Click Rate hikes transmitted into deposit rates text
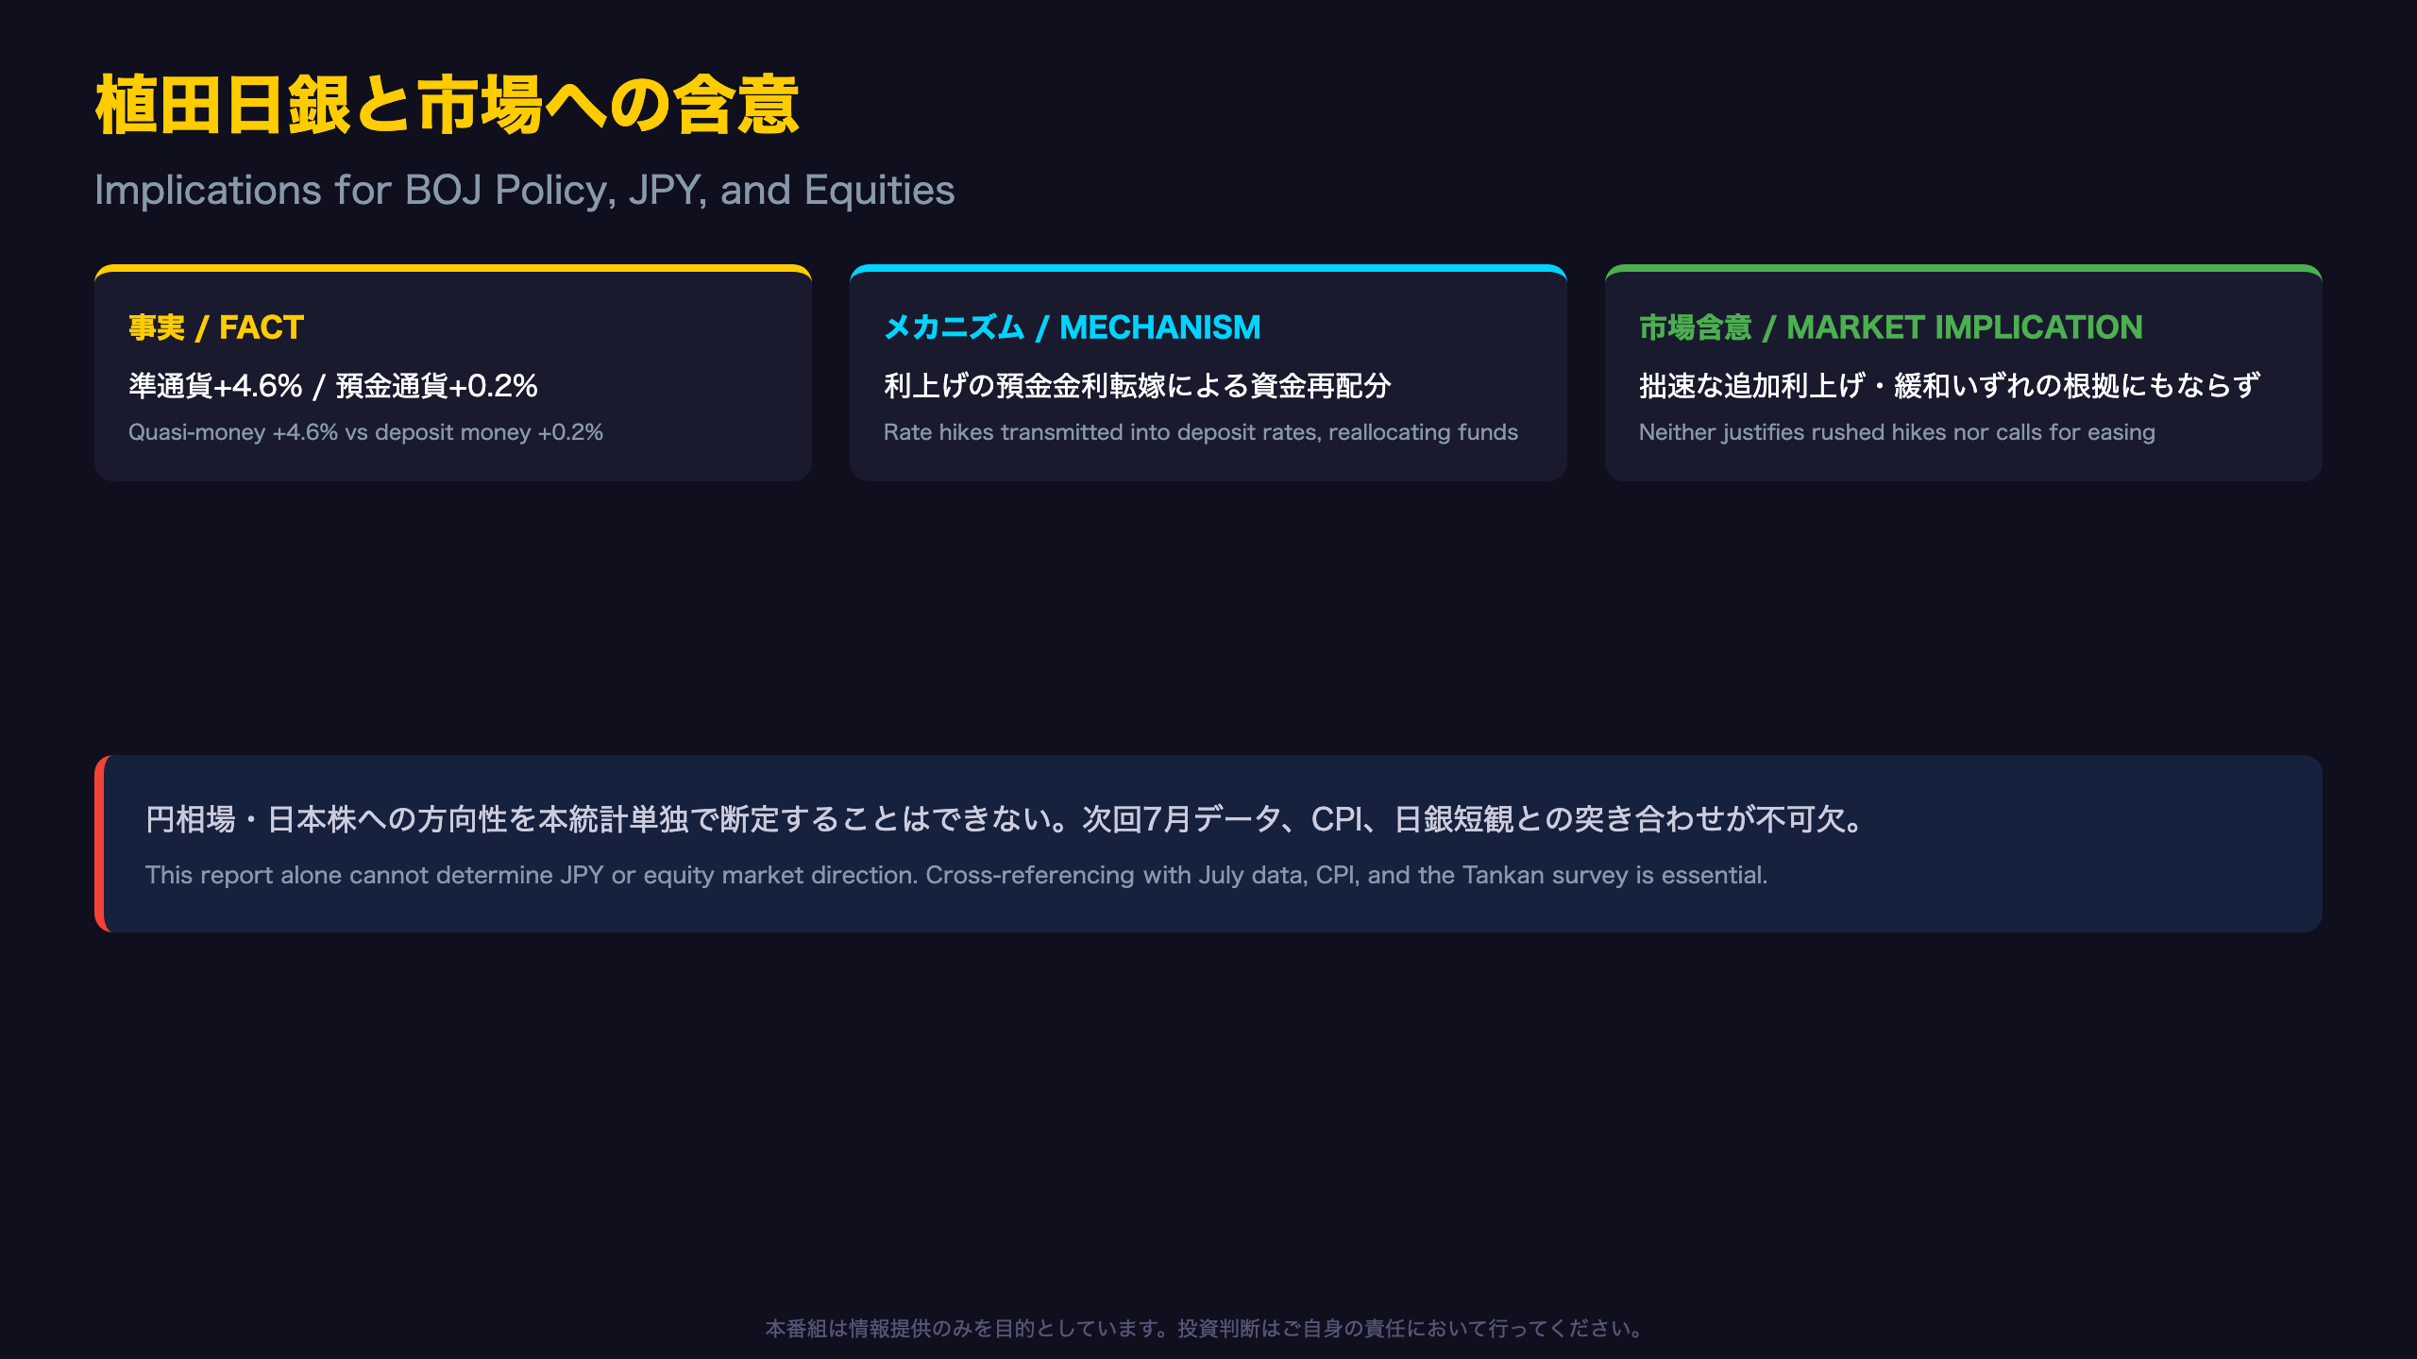The height and width of the screenshot is (1359, 2417). (x=1201, y=432)
